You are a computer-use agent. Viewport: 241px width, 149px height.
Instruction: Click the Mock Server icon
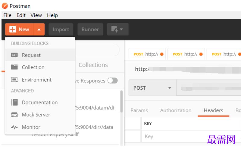14,115
